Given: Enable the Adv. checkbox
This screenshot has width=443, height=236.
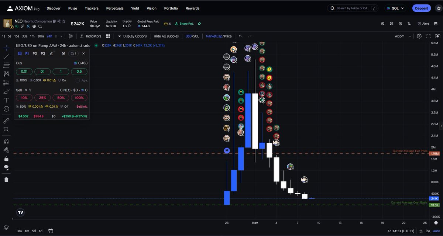Looking at the screenshot, I should click(78, 80).
